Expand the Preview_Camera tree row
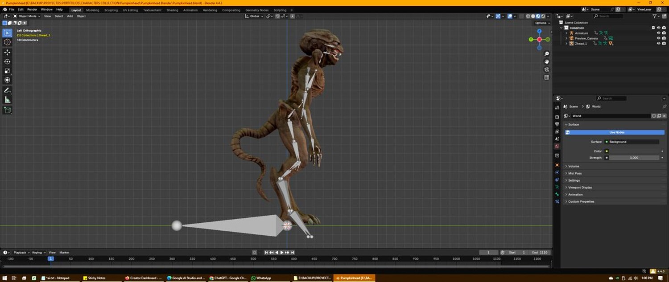This screenshot has width=669, height=282. click(x=567, y=38)
